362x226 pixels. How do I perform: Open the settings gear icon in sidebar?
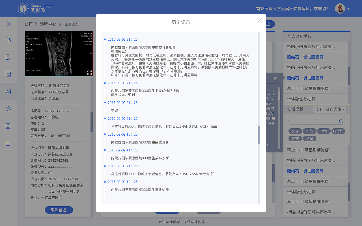coord(8,109)
